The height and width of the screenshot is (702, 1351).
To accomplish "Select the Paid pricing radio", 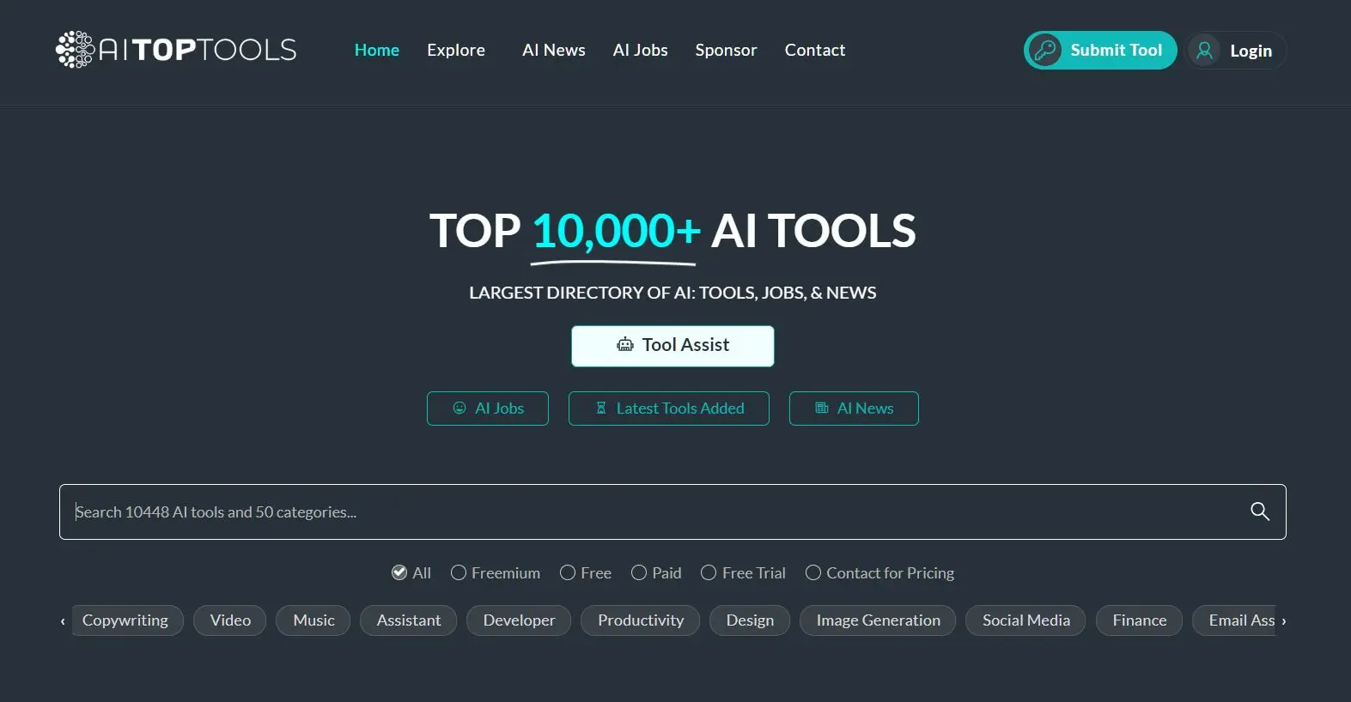I will click(x=639, y=572).
